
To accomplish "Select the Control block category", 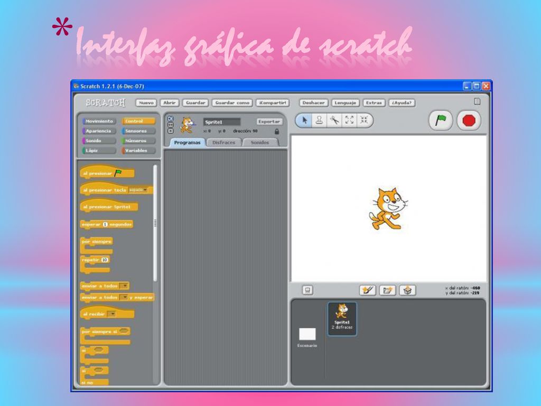I will pyautogui.click(x=139, y=121).
